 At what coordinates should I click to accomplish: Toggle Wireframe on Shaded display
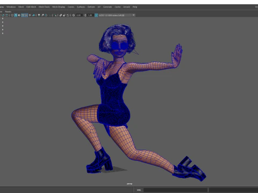click(x=23, y=15)
